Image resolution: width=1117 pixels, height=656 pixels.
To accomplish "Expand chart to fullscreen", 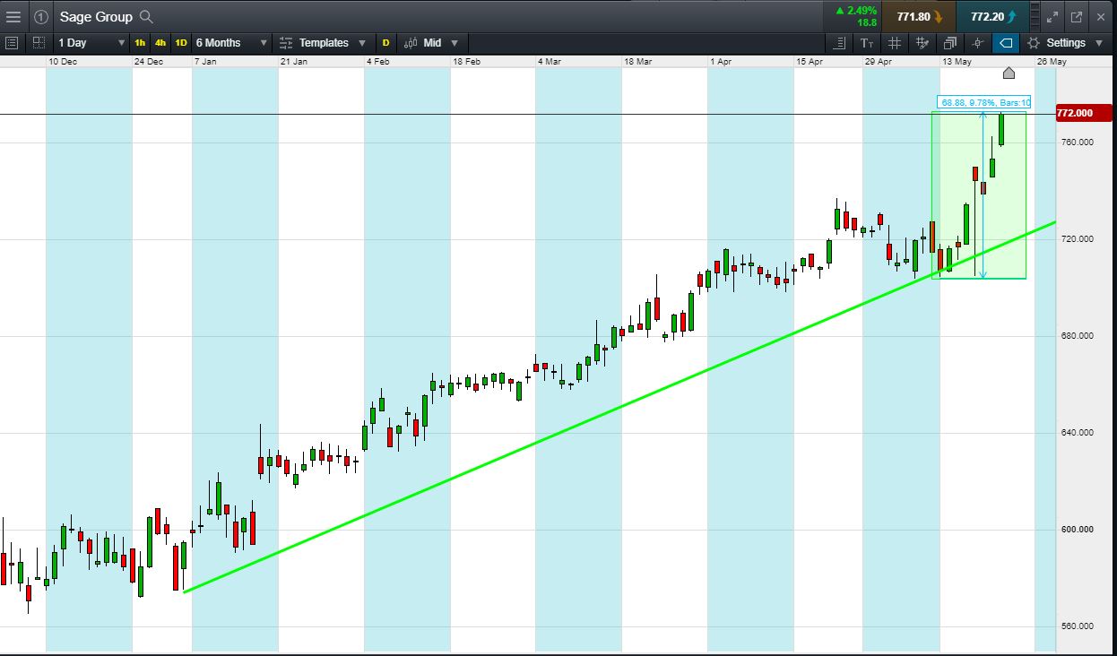I will pos(1052,17).
